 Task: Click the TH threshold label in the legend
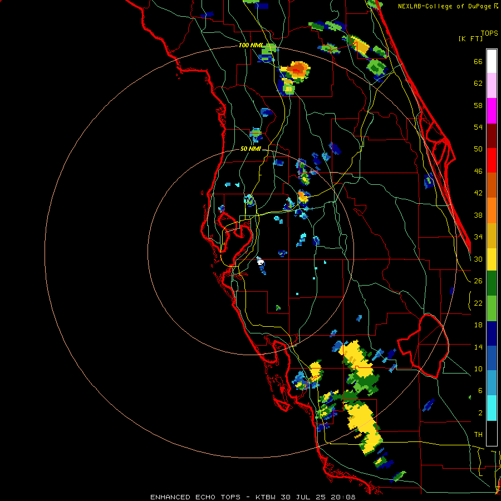pos(478,435)
